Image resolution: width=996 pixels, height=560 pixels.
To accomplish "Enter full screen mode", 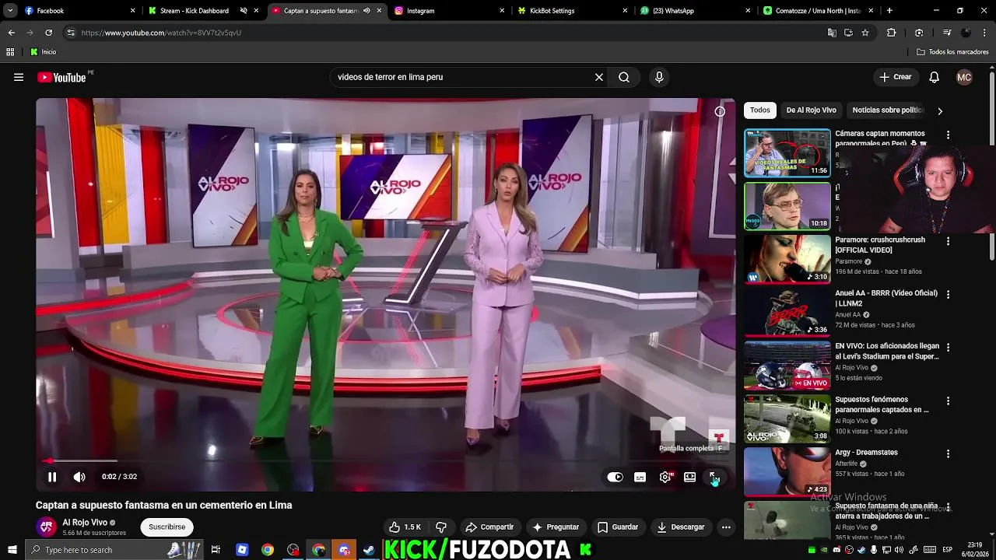I will [x=714, y=477].
